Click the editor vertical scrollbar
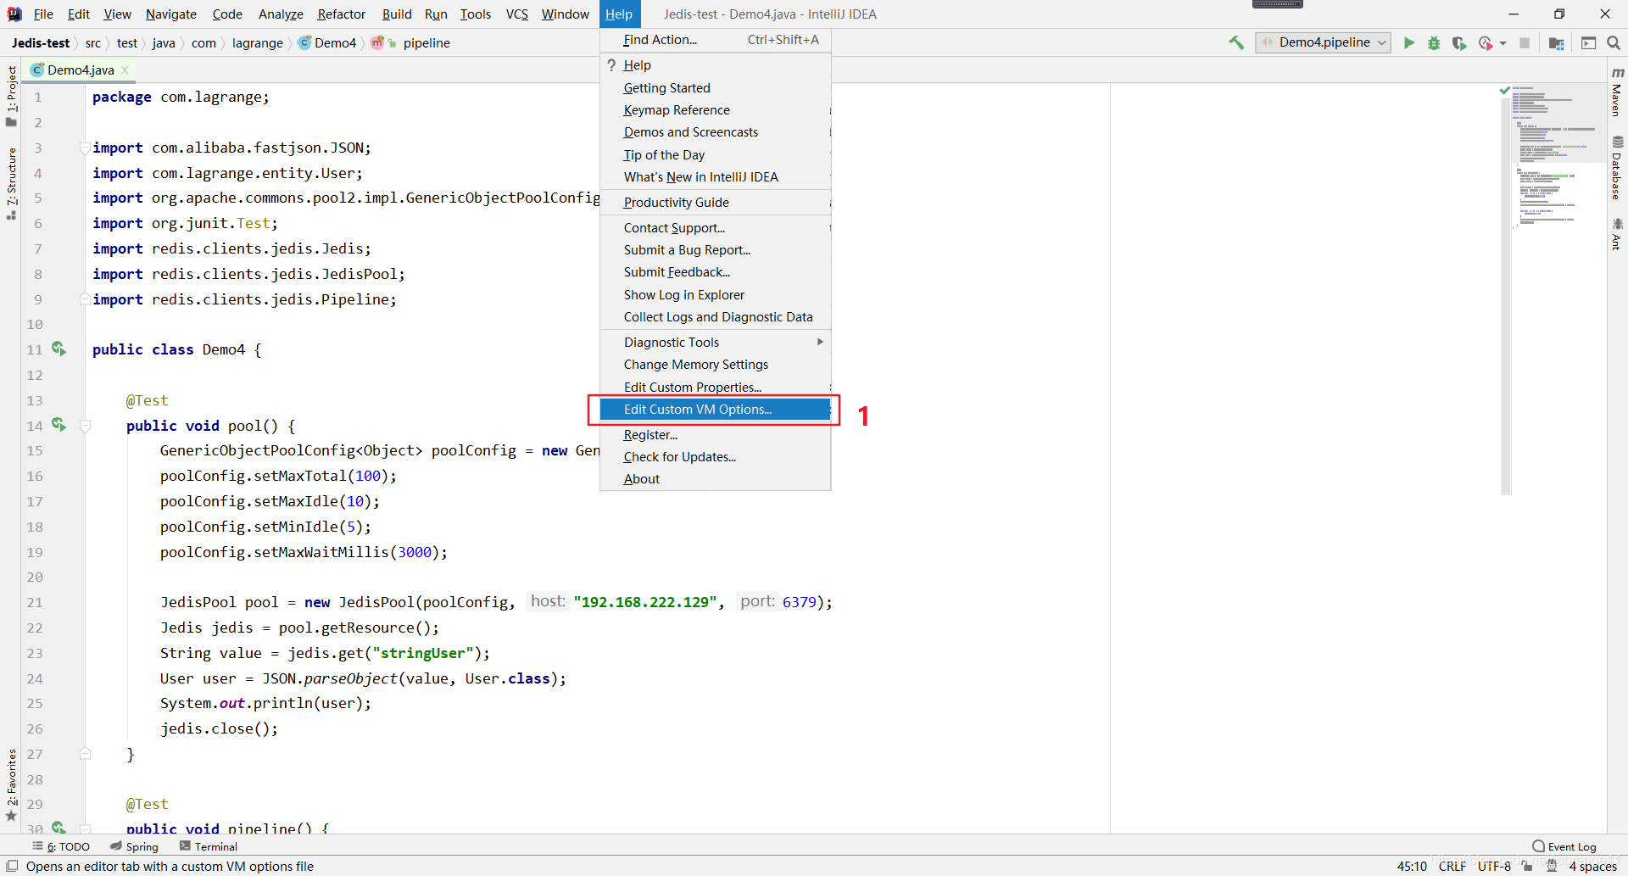Screen dimensions: 1628x876 coord(1506,295)
